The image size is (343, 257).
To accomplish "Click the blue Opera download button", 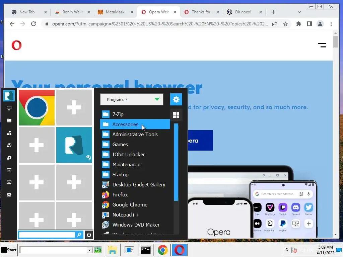I will click(x=200, y=140).
